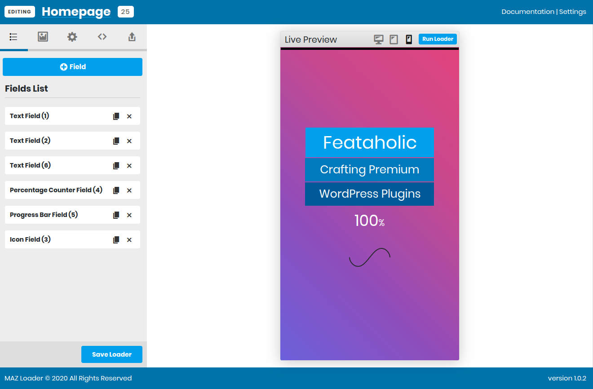
Task: Select the Text Field (2) row
Action: pos(72,141)
